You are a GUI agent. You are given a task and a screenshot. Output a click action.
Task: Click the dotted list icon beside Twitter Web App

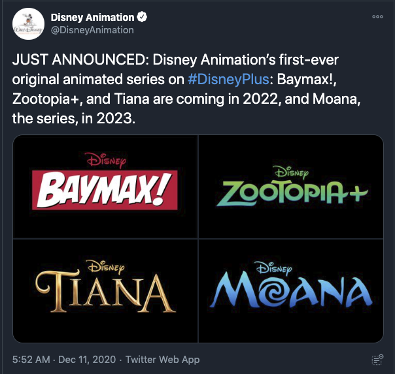[377, 360]
